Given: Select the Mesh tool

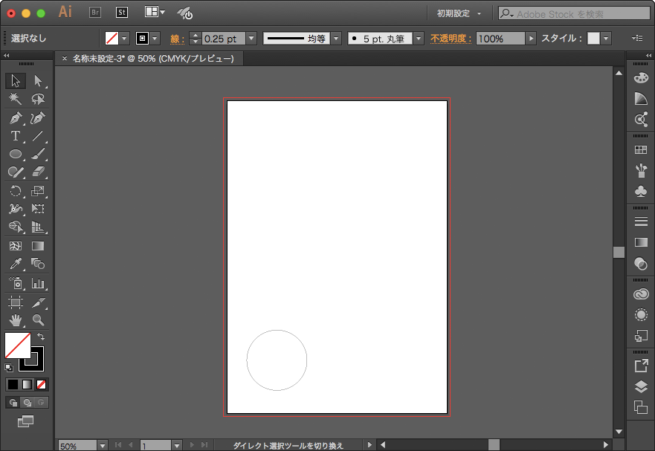Looking at the screenshot, I should pos(16,246).
